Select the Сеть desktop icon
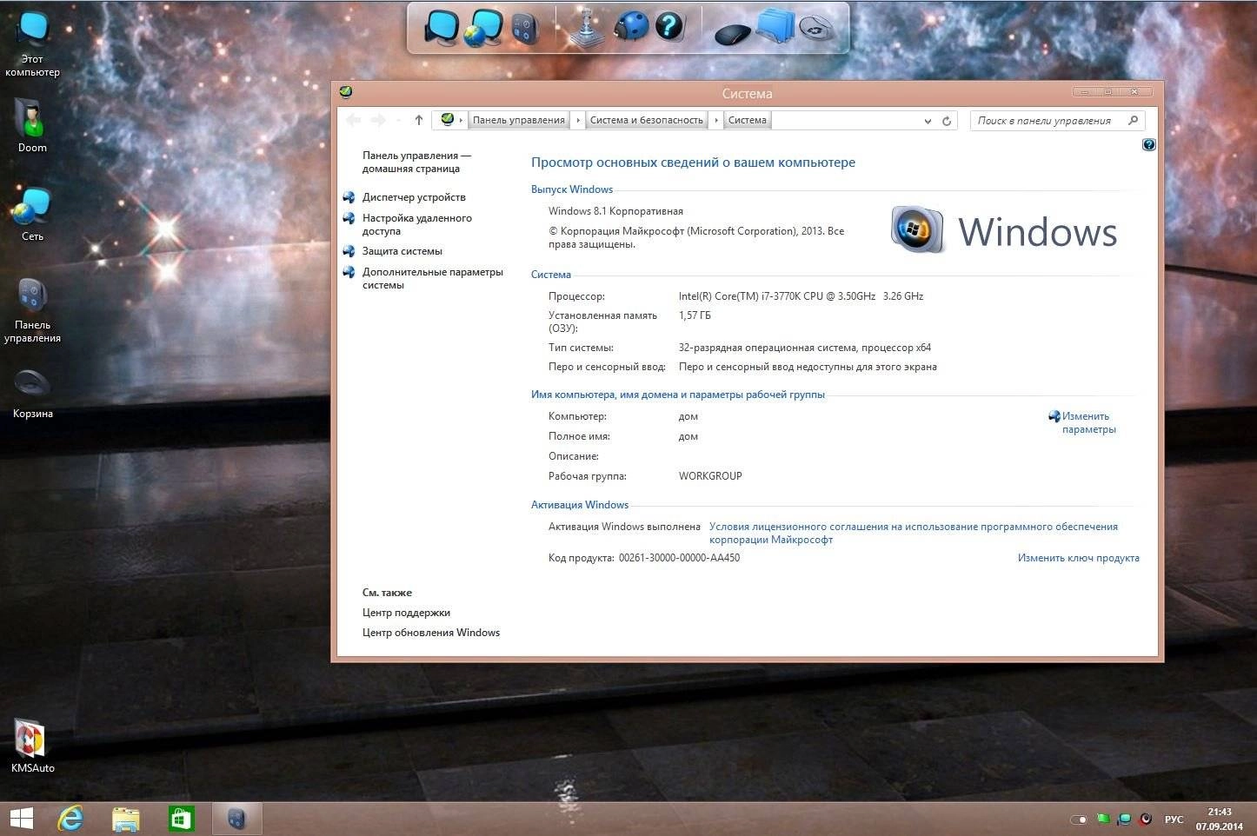The image size is (1257, 836). coord(32,215)
